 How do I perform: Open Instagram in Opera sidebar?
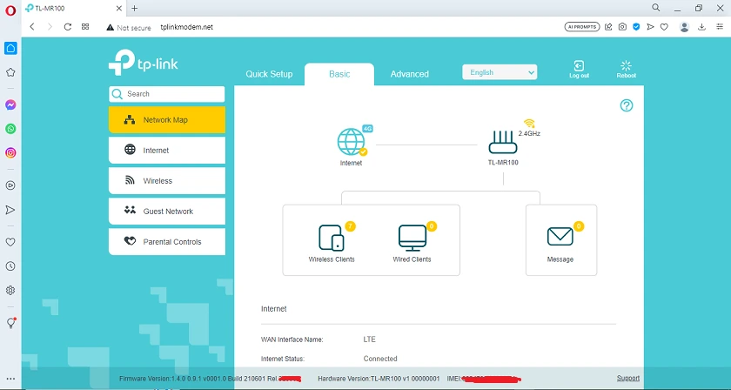[10, 152]
